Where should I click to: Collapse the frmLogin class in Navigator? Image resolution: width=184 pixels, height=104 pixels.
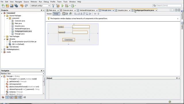tap(2, 76)
